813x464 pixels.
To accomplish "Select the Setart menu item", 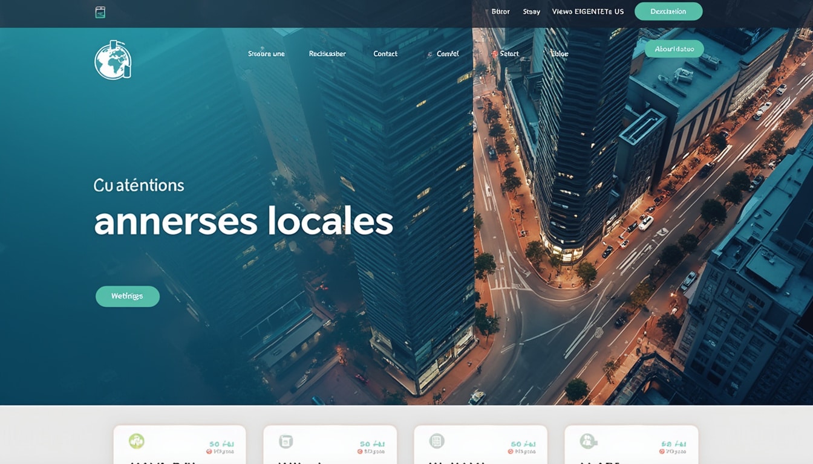I will (509, 54).
